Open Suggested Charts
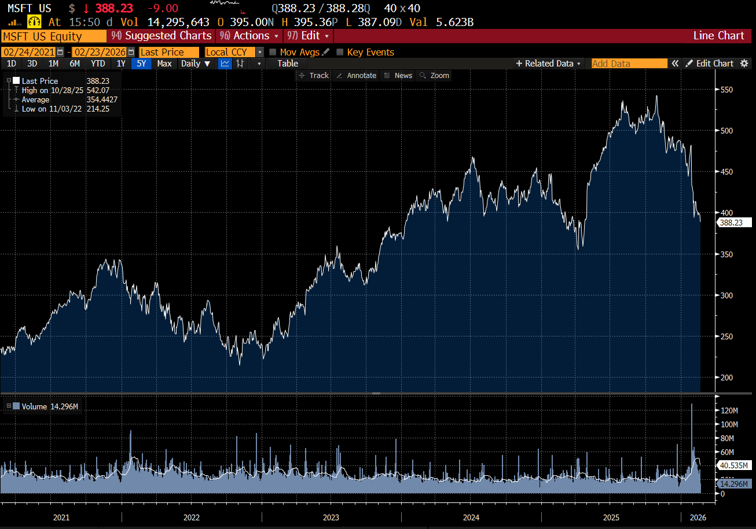This screenshot has height=529, width=756. (162, 36)
